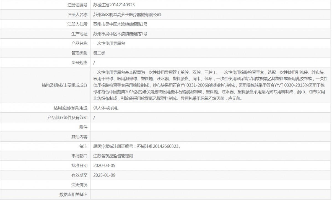332x200 pixels.
Task: Select the remark with 苏械注准20142660323
Action: (x=137, y=146)
